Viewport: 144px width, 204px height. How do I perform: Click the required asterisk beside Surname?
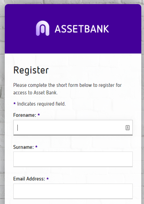[x=36, y=147]
